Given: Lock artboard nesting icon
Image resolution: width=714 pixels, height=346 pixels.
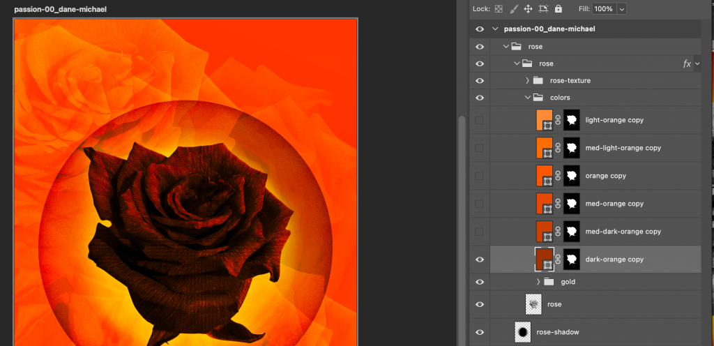Looking at the screenshot, I should coord(543,8).
